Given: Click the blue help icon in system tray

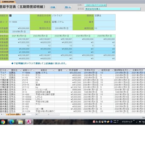Looking at the screenshot, I should click(x=111, y=122).
